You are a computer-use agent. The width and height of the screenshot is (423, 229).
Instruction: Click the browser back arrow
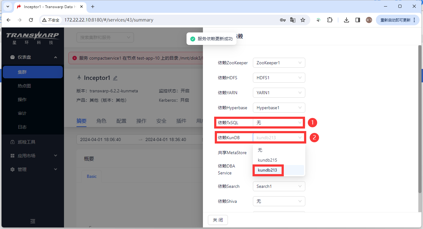click(8, 20)
